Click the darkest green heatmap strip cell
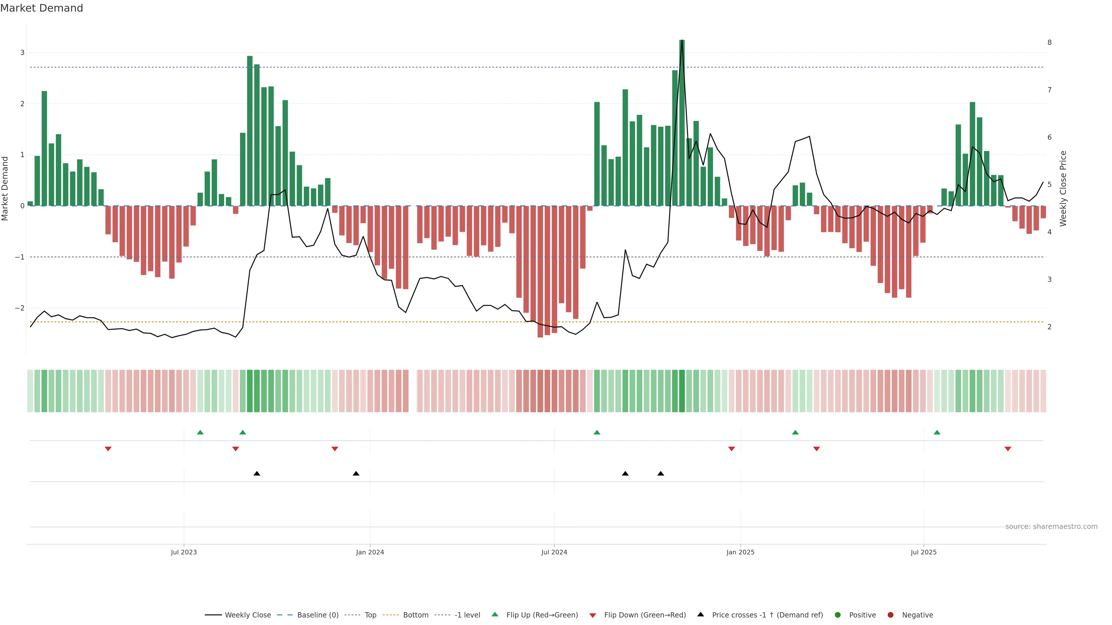Viewport: 1112px width, 625px height. [x=682, y=391]
